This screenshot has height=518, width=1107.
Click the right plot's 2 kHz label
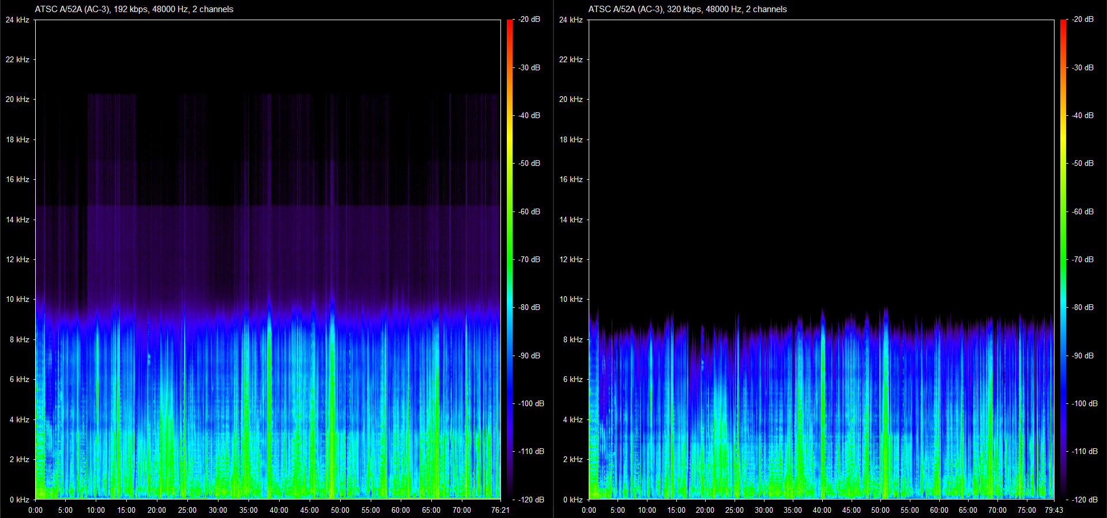pos(573,459)
